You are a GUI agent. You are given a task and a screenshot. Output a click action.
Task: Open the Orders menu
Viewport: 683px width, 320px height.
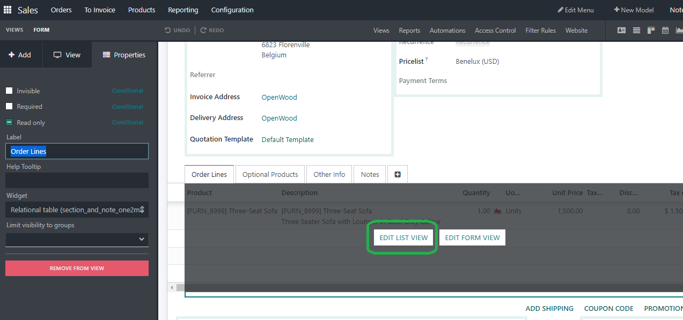tap(61, 10)
